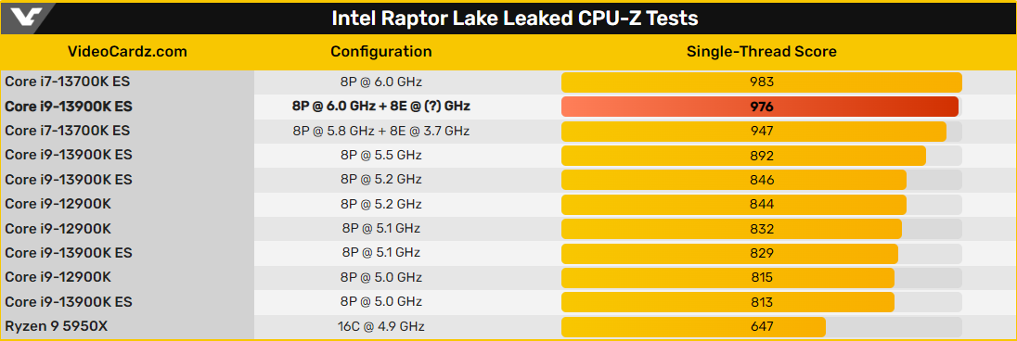This screenshot has width=1017, height=341.
Task: Click the 947 score bar
Action: coord(753,131)
